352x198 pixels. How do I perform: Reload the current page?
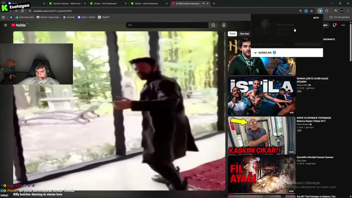(x=16, y=11)
